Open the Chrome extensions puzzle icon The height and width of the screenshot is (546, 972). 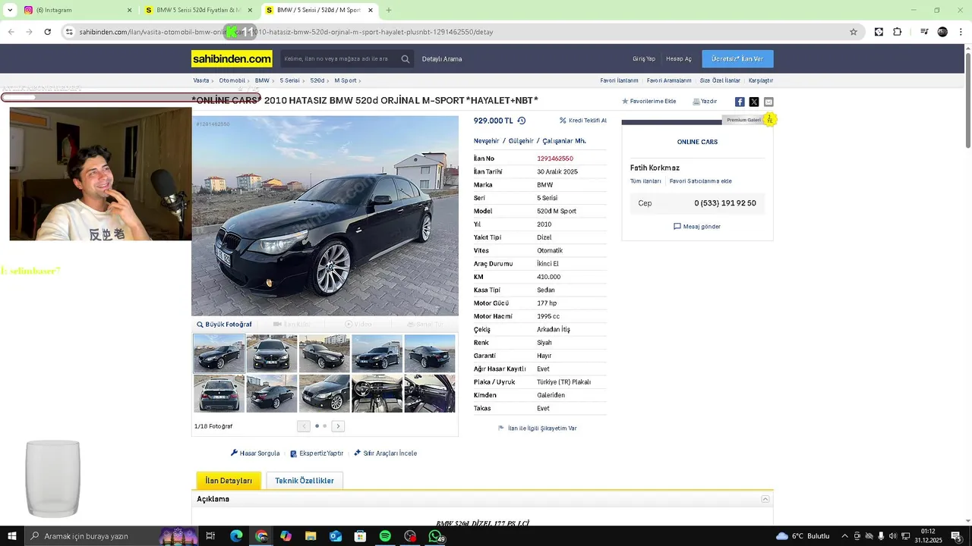click(898, 32)
